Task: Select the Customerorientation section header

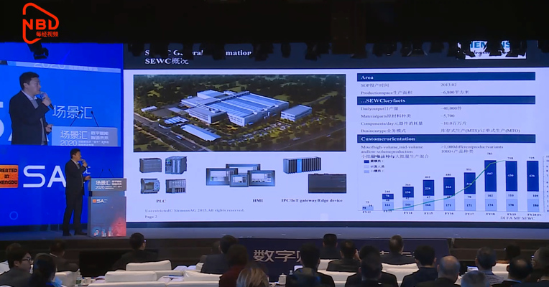Action: point(446,138)
